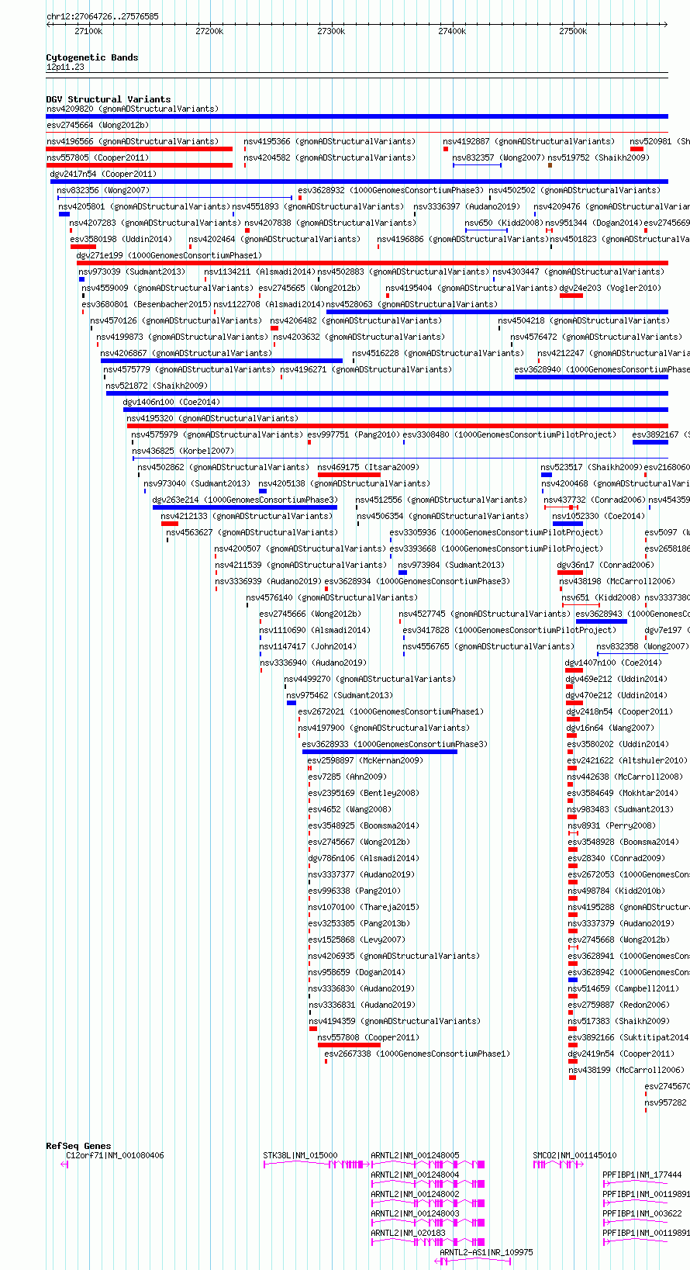Click dgv1407n100 (Coe2014) label

pyautogui.click(x=613, y=663)
